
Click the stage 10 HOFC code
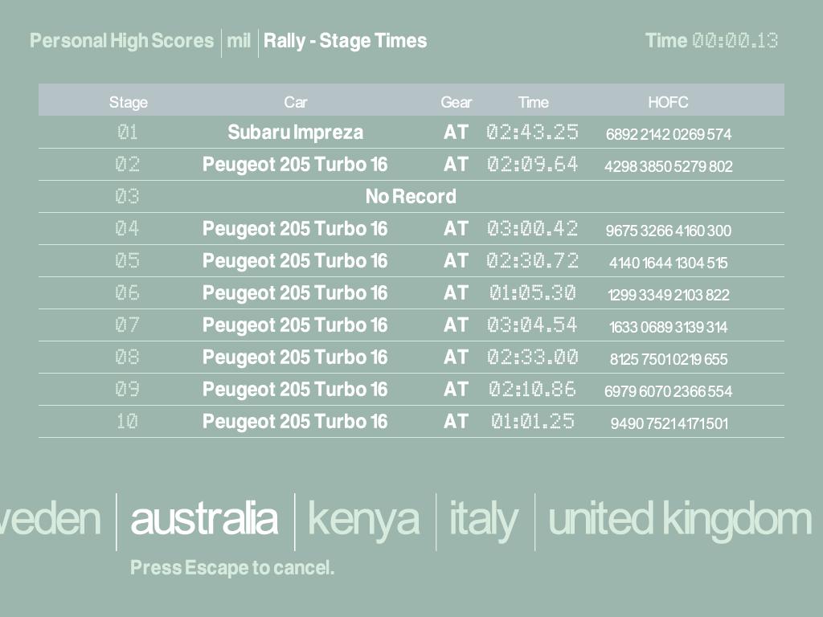[x=669, y=423]
